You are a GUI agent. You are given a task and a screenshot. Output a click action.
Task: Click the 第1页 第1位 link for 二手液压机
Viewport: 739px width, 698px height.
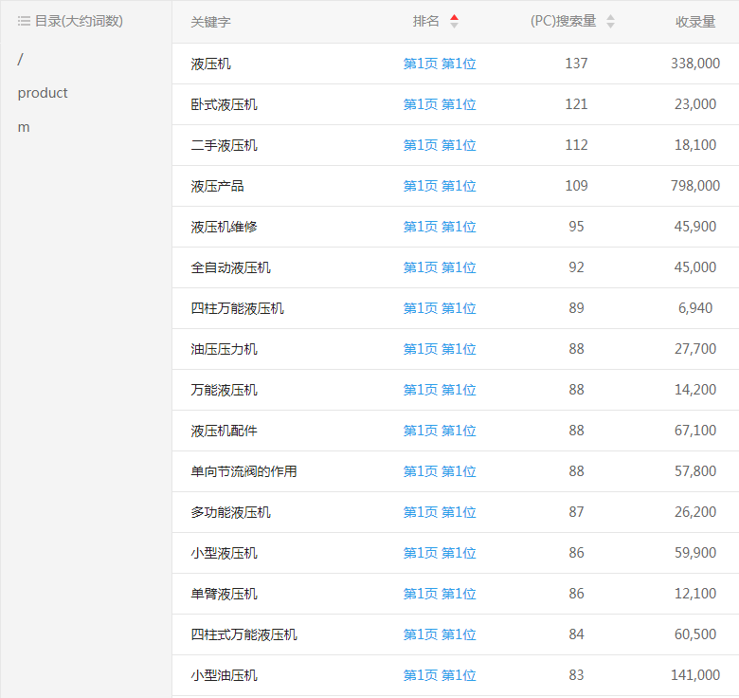[440, 145]
